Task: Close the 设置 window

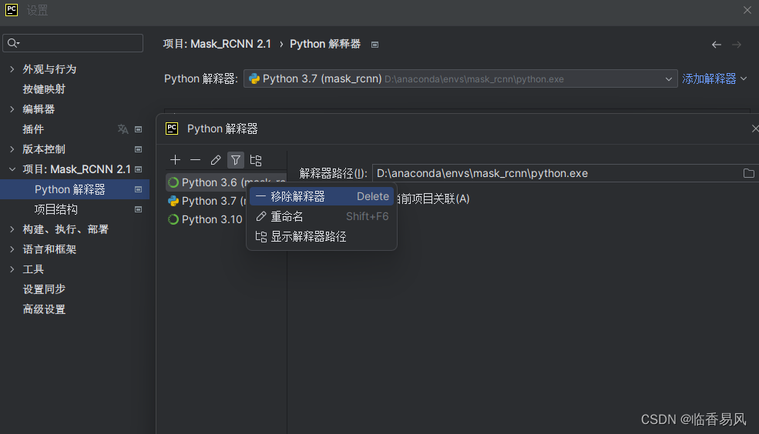Action: [x=747, y=10]
